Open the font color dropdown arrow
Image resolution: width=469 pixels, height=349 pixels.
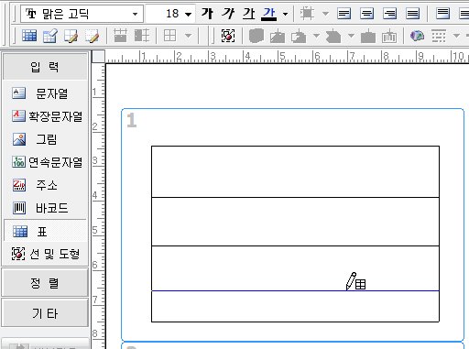click(285, 14)
